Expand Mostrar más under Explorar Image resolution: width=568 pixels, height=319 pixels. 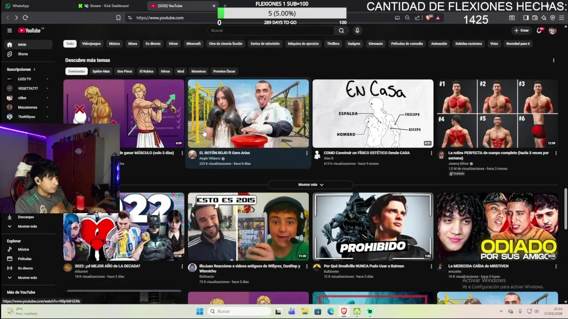coord(28,278)
